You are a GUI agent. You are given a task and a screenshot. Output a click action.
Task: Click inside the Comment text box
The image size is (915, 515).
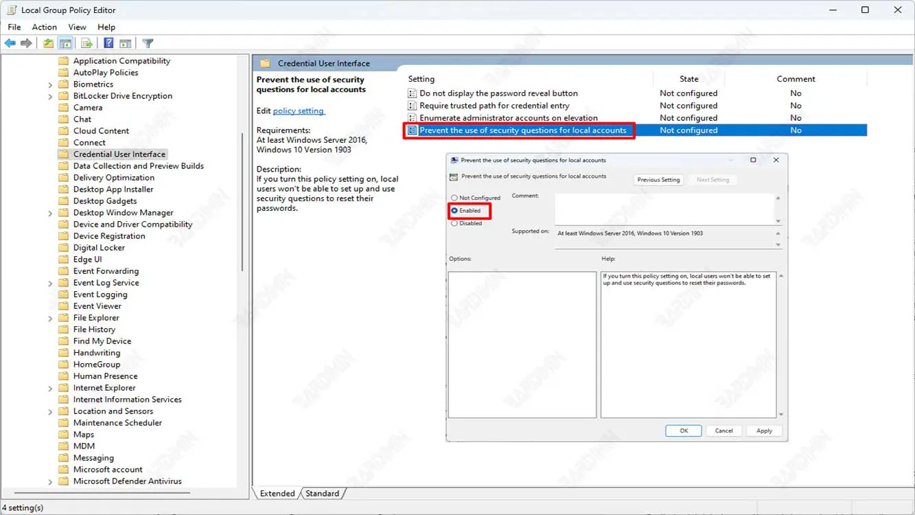(x=664, y=209)
